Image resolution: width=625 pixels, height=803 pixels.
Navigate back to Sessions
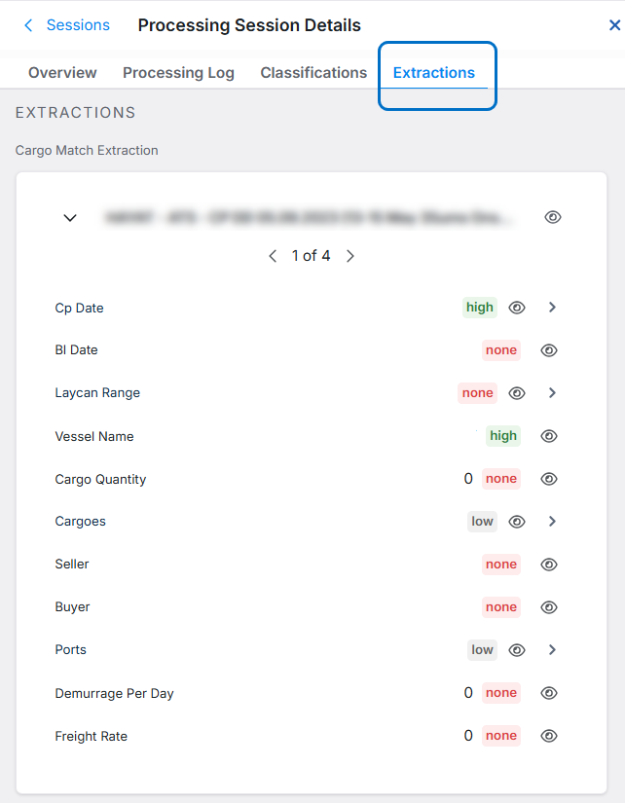click(66, 25)
